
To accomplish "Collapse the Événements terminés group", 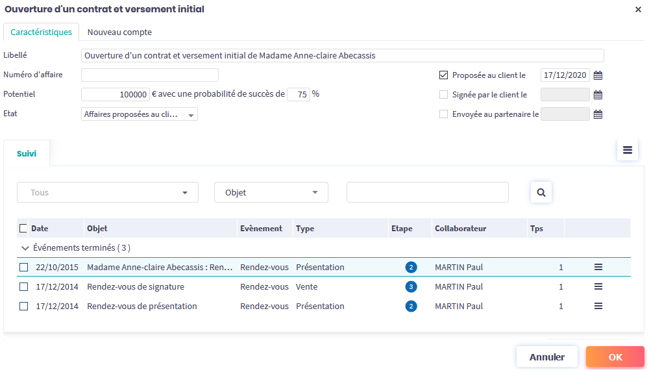I will pyautogui.click(x=25, y=248).
